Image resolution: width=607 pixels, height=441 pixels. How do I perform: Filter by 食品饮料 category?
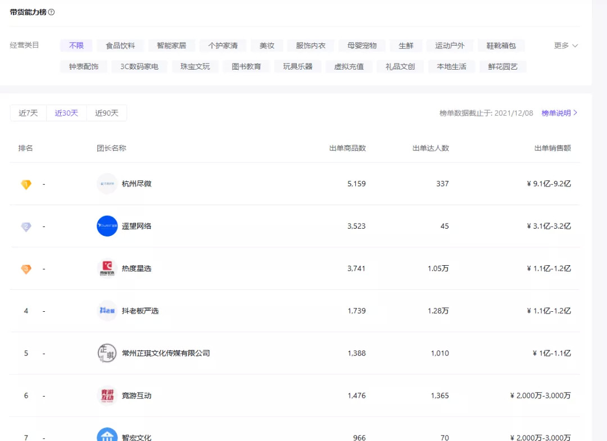point(120,46)
